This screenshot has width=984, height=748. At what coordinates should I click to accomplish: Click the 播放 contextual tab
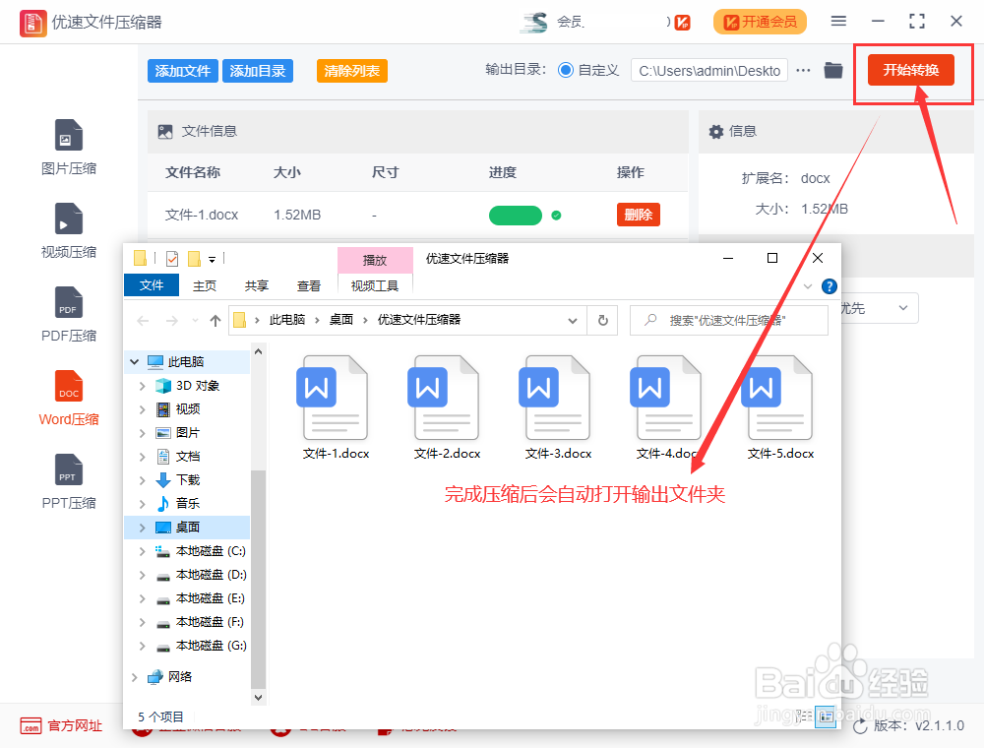[375, 260]
